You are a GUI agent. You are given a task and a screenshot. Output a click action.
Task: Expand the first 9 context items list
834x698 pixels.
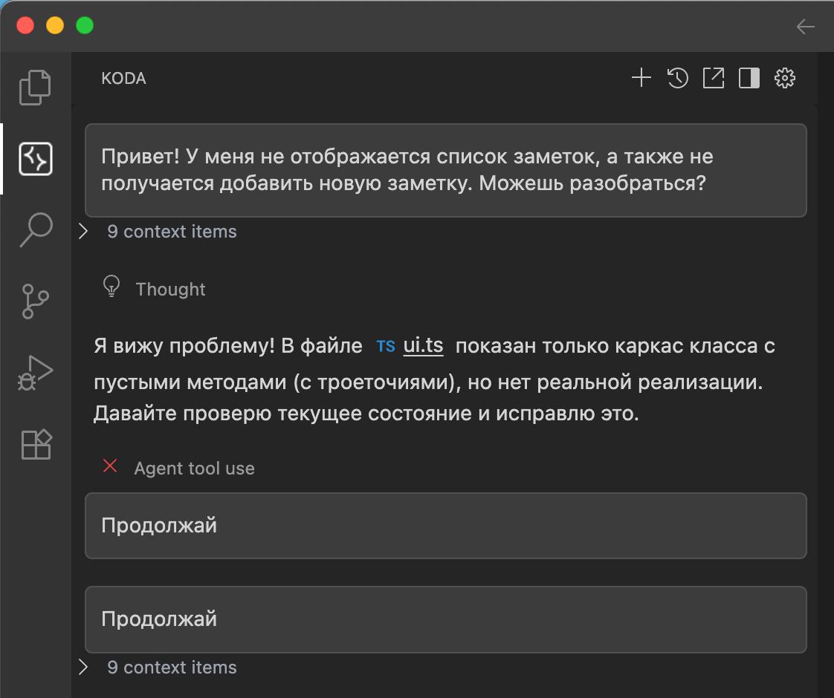(x=83, y=231)
